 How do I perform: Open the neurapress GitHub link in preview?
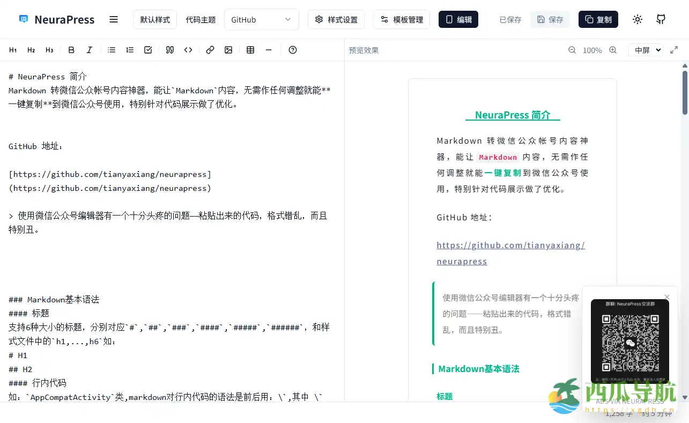click(510, 245)
